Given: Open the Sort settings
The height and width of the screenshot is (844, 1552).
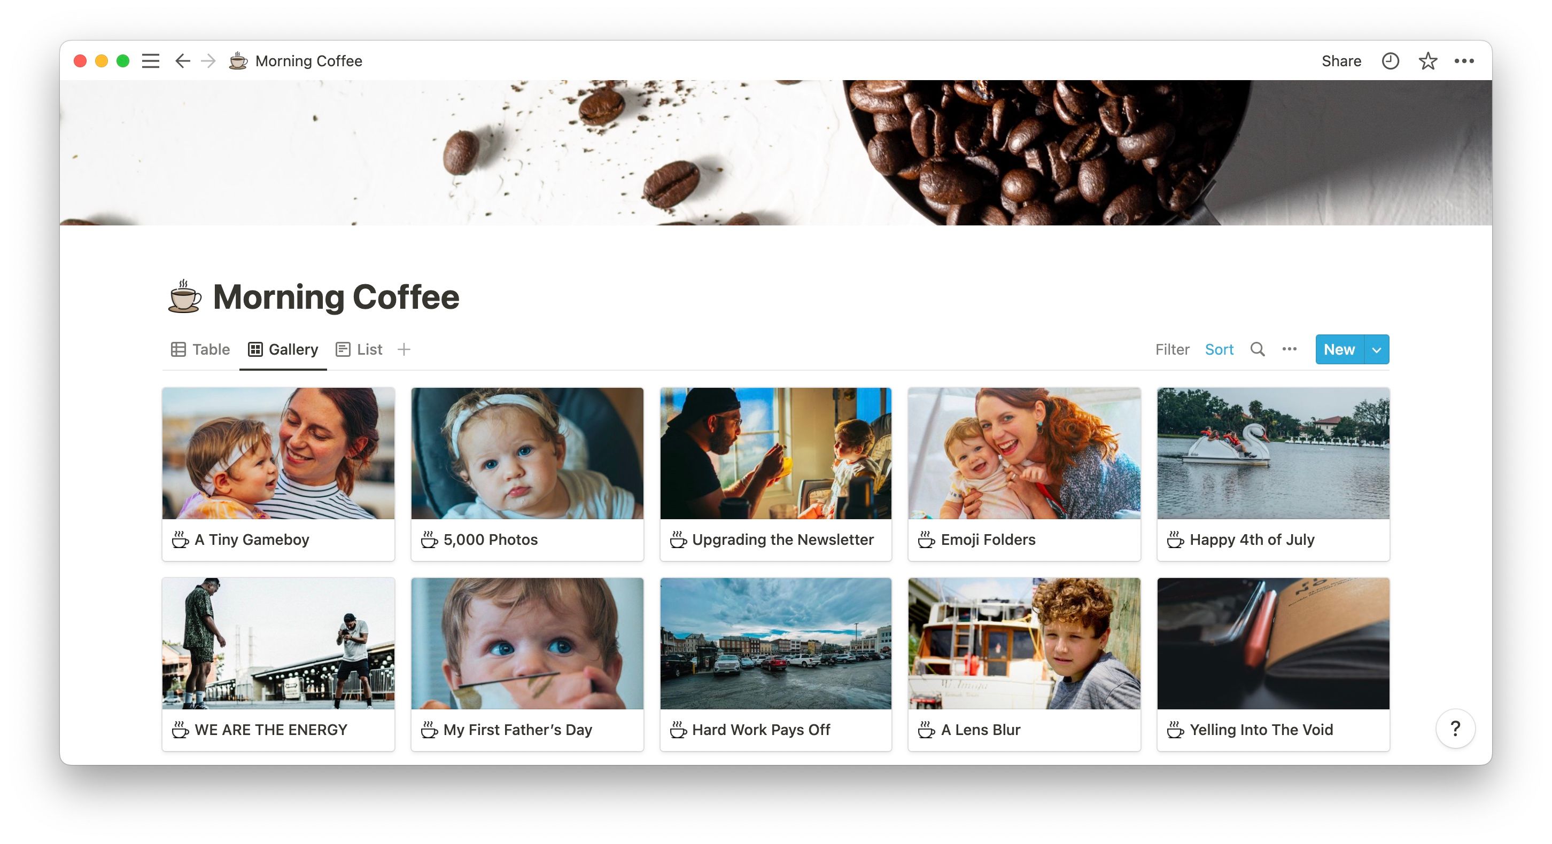Looking at the screenshot, I should pyautogui.click(x=1219, y=349).
